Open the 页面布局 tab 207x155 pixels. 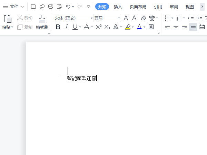click(138, 7)
